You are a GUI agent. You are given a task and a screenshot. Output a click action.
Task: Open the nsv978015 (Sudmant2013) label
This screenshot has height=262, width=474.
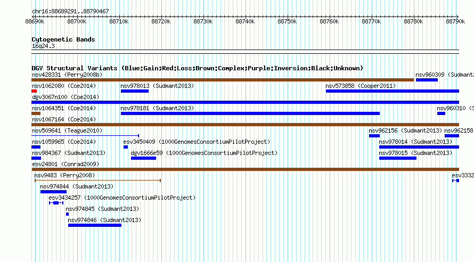[415, 153]
